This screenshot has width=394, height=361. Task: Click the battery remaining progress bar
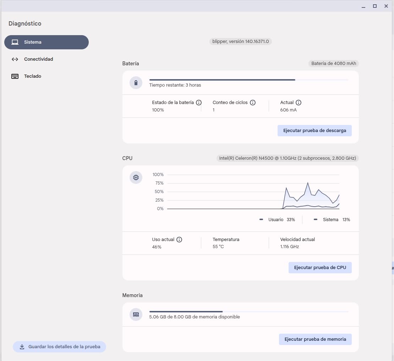tap(248, 80)
